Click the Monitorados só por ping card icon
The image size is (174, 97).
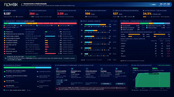(x=58, y=11)
